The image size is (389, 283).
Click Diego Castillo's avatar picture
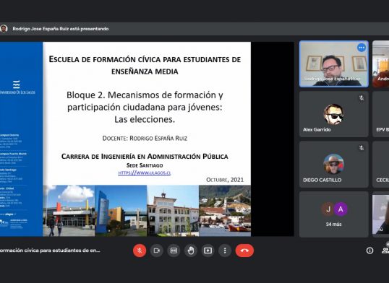click(333, 164)
